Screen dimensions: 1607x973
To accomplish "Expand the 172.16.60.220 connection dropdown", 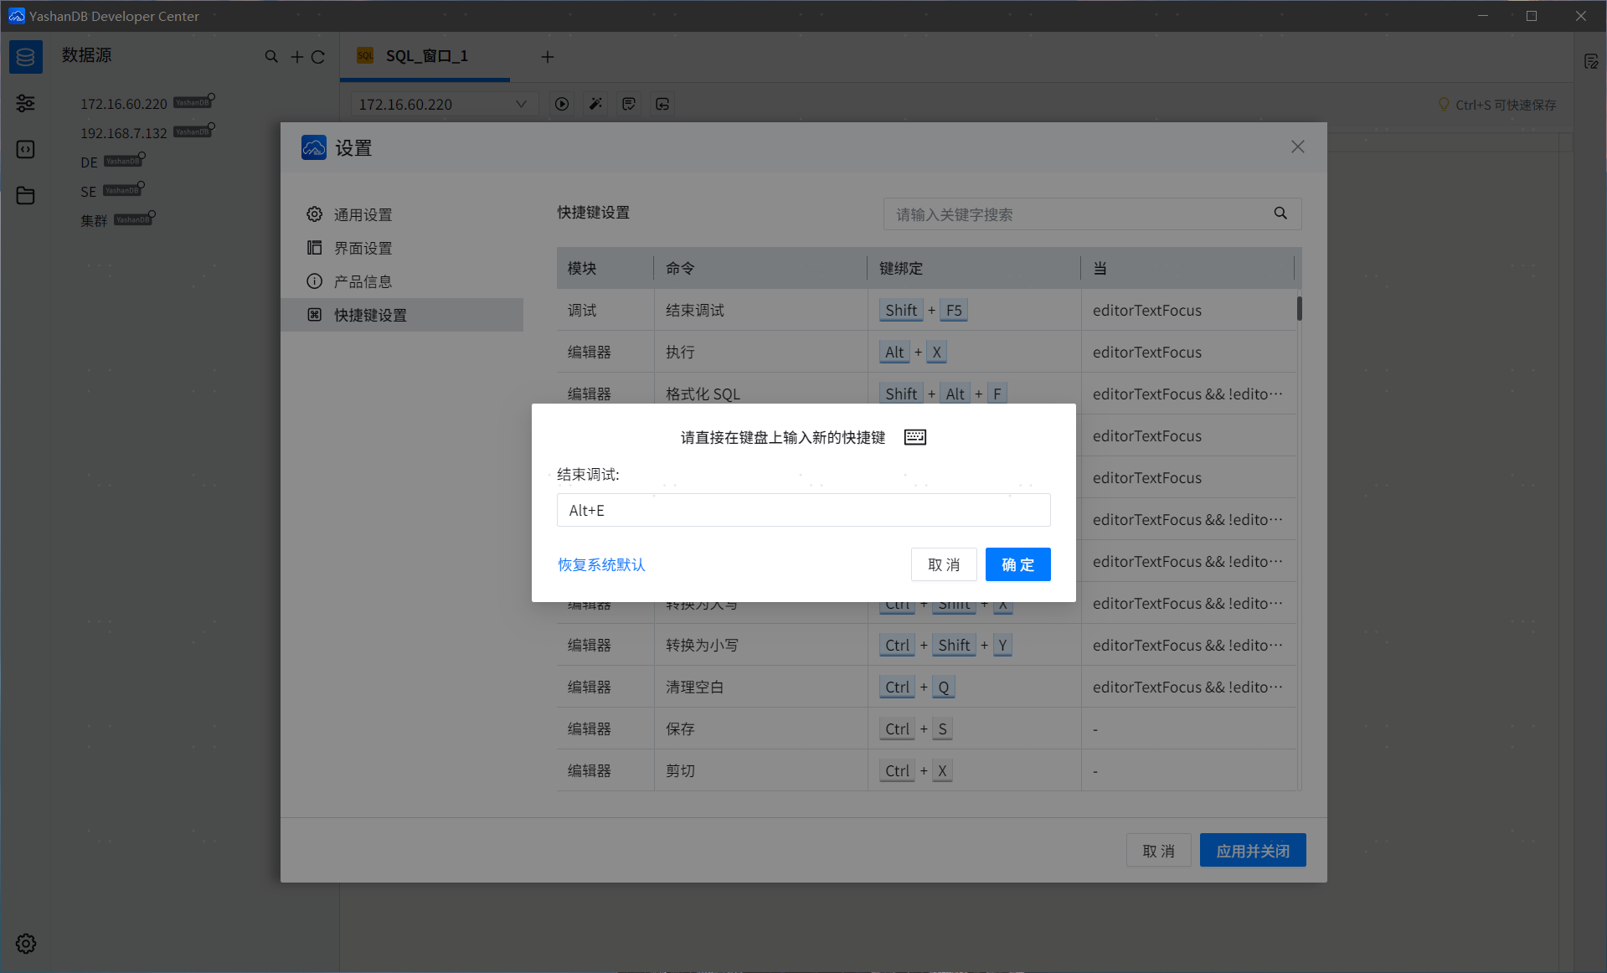I will 520,104.
